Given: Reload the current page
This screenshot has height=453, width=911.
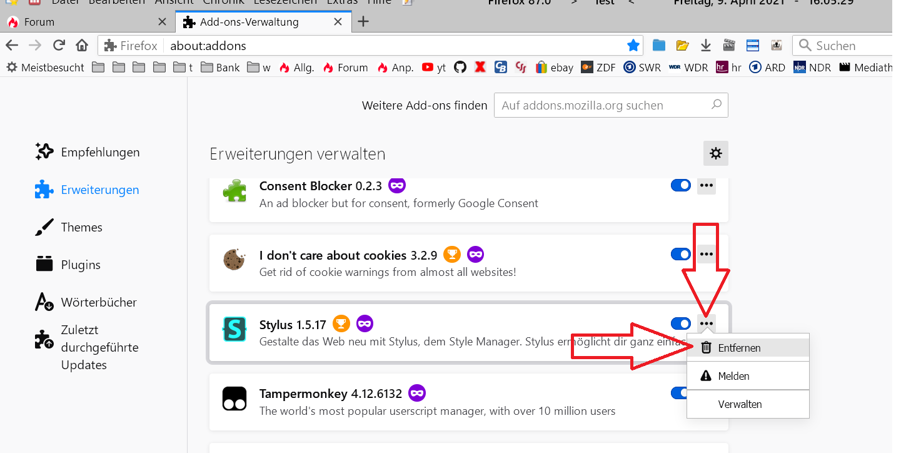Looking at the screenshot, I should (59, 45).
